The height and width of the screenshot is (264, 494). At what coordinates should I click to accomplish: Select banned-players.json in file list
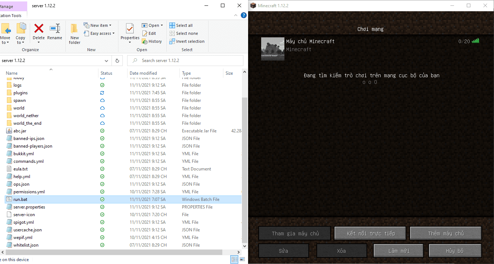(x=33, y=146)
